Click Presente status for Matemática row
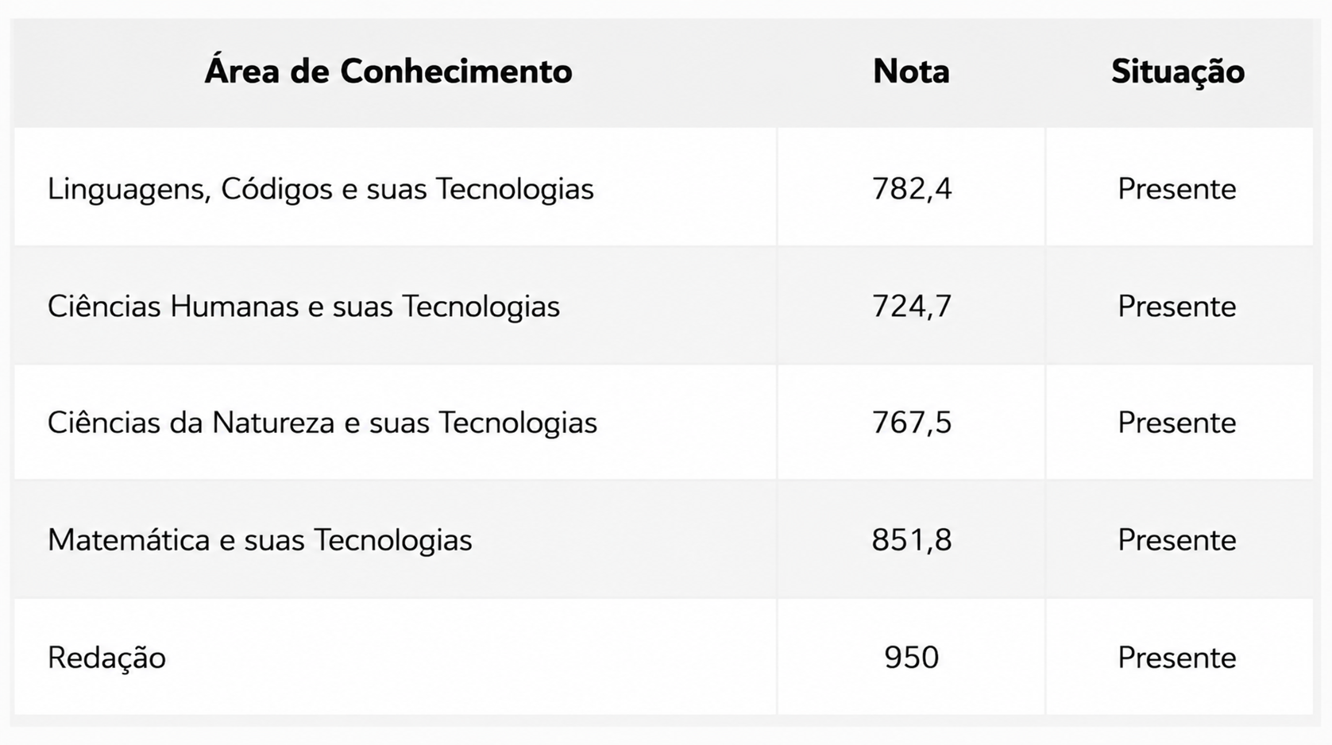Viewport: 1332px width, 745px height. tap(1177, 540)
